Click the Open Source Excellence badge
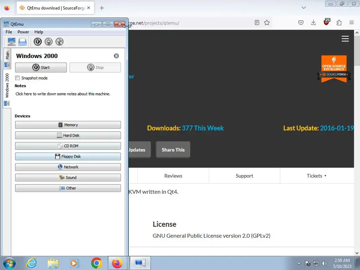The image size is (360, 270). [334, 69]
